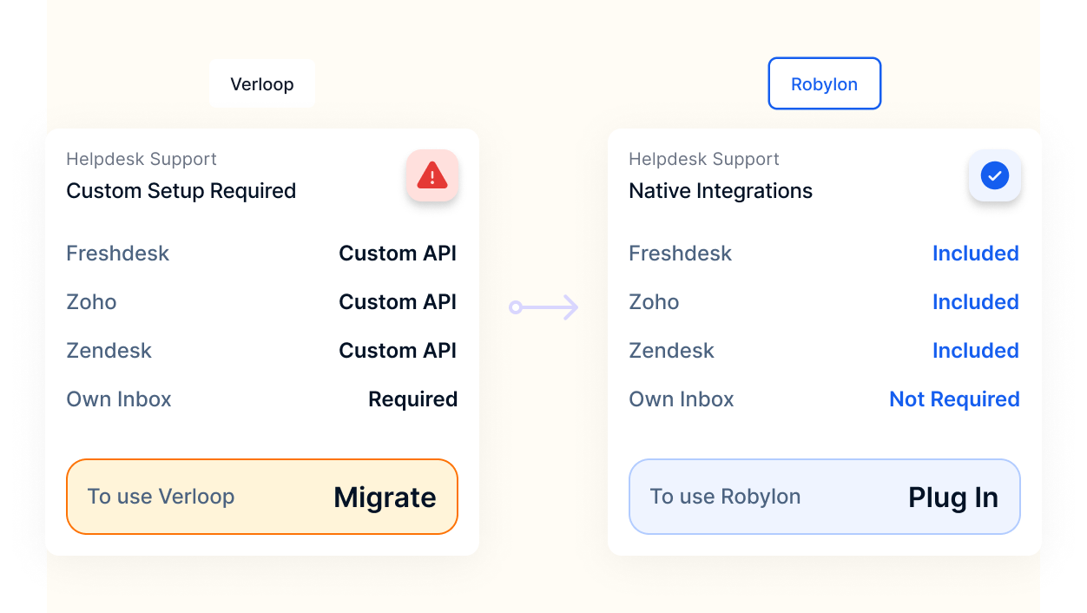Select the Verloop label tab
This screenshot has height=613, width=1087.
[262, 84]
